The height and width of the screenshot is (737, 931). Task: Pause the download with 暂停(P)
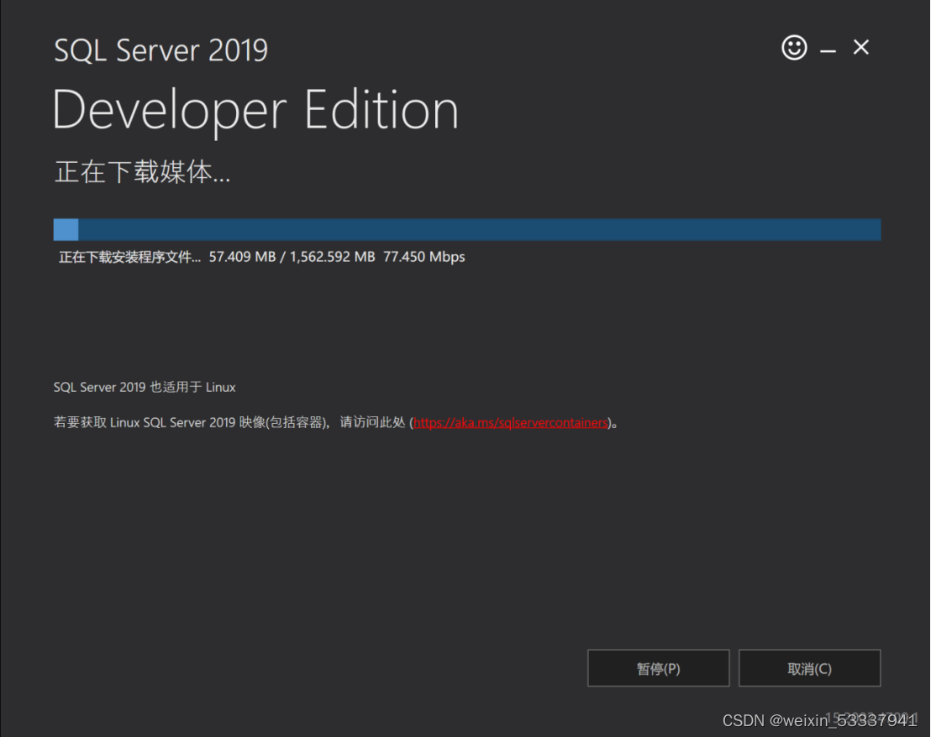[659, 668]
